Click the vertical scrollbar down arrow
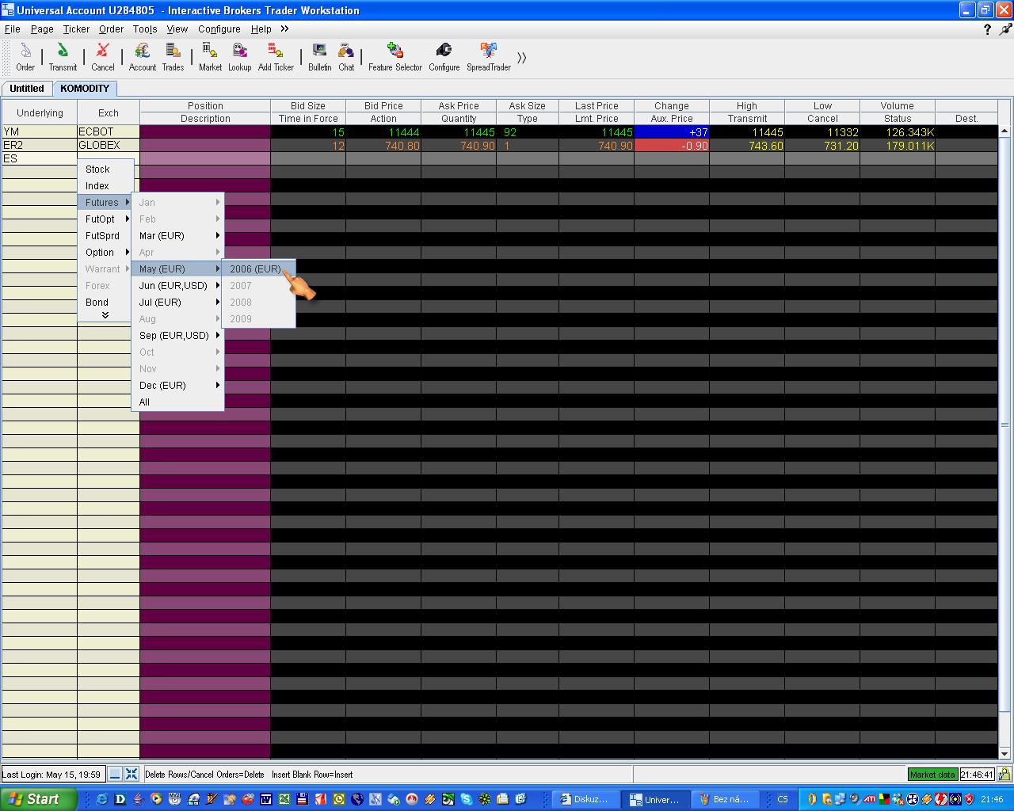1014x811 pixels. (1004, 754)
